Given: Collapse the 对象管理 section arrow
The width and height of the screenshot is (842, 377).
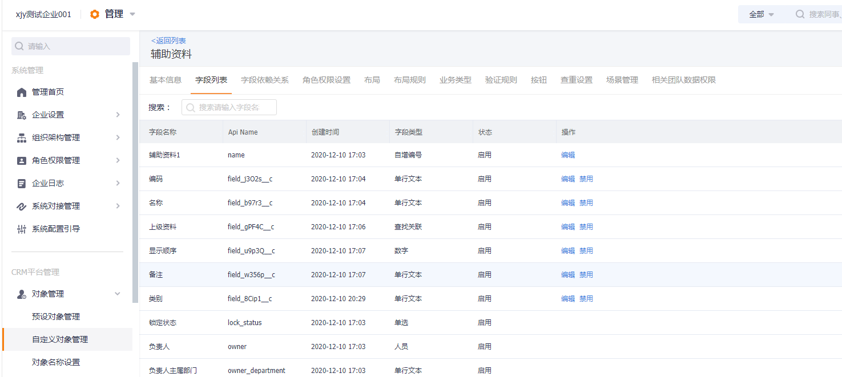Looking at the screenshot, I should click(118, 294).
